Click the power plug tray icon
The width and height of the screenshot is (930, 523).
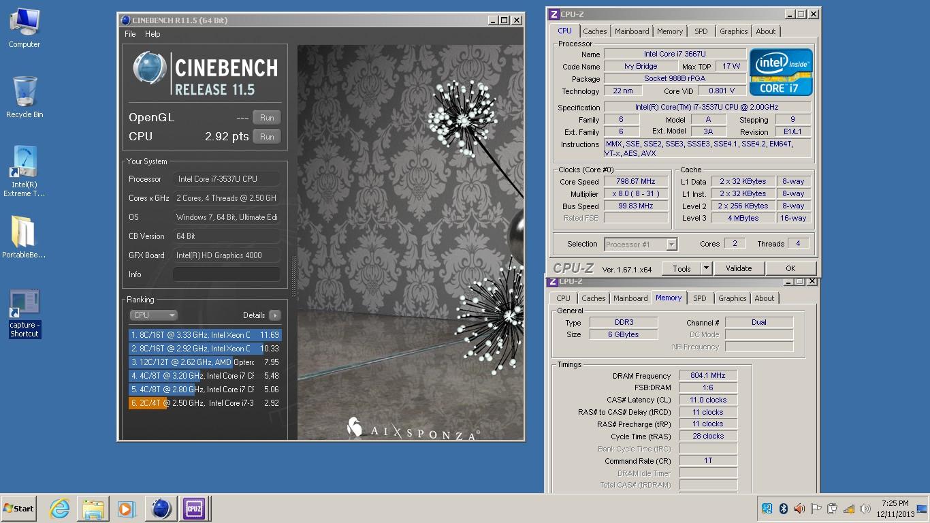click(x=832, y=509)
